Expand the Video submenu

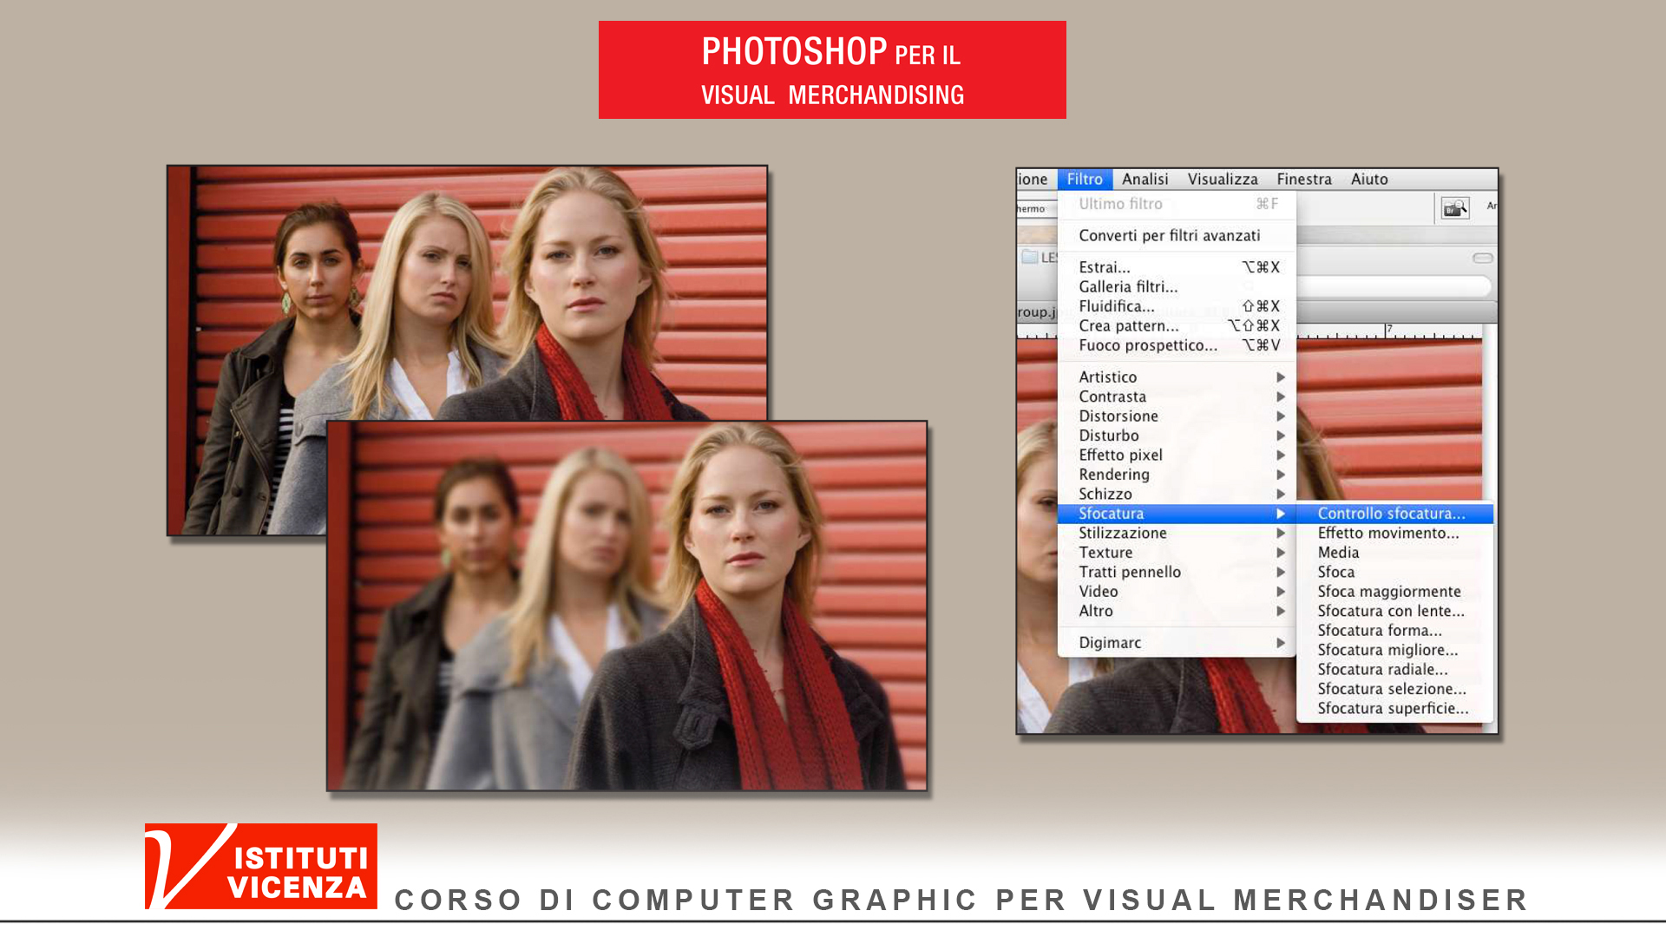1177,592
